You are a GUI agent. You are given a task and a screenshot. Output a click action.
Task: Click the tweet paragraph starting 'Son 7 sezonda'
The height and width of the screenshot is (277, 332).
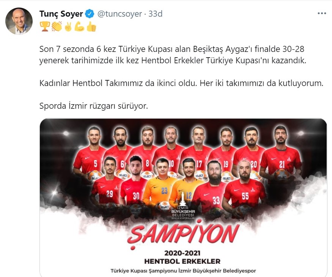pyautogui.click(x=173, y=55)
